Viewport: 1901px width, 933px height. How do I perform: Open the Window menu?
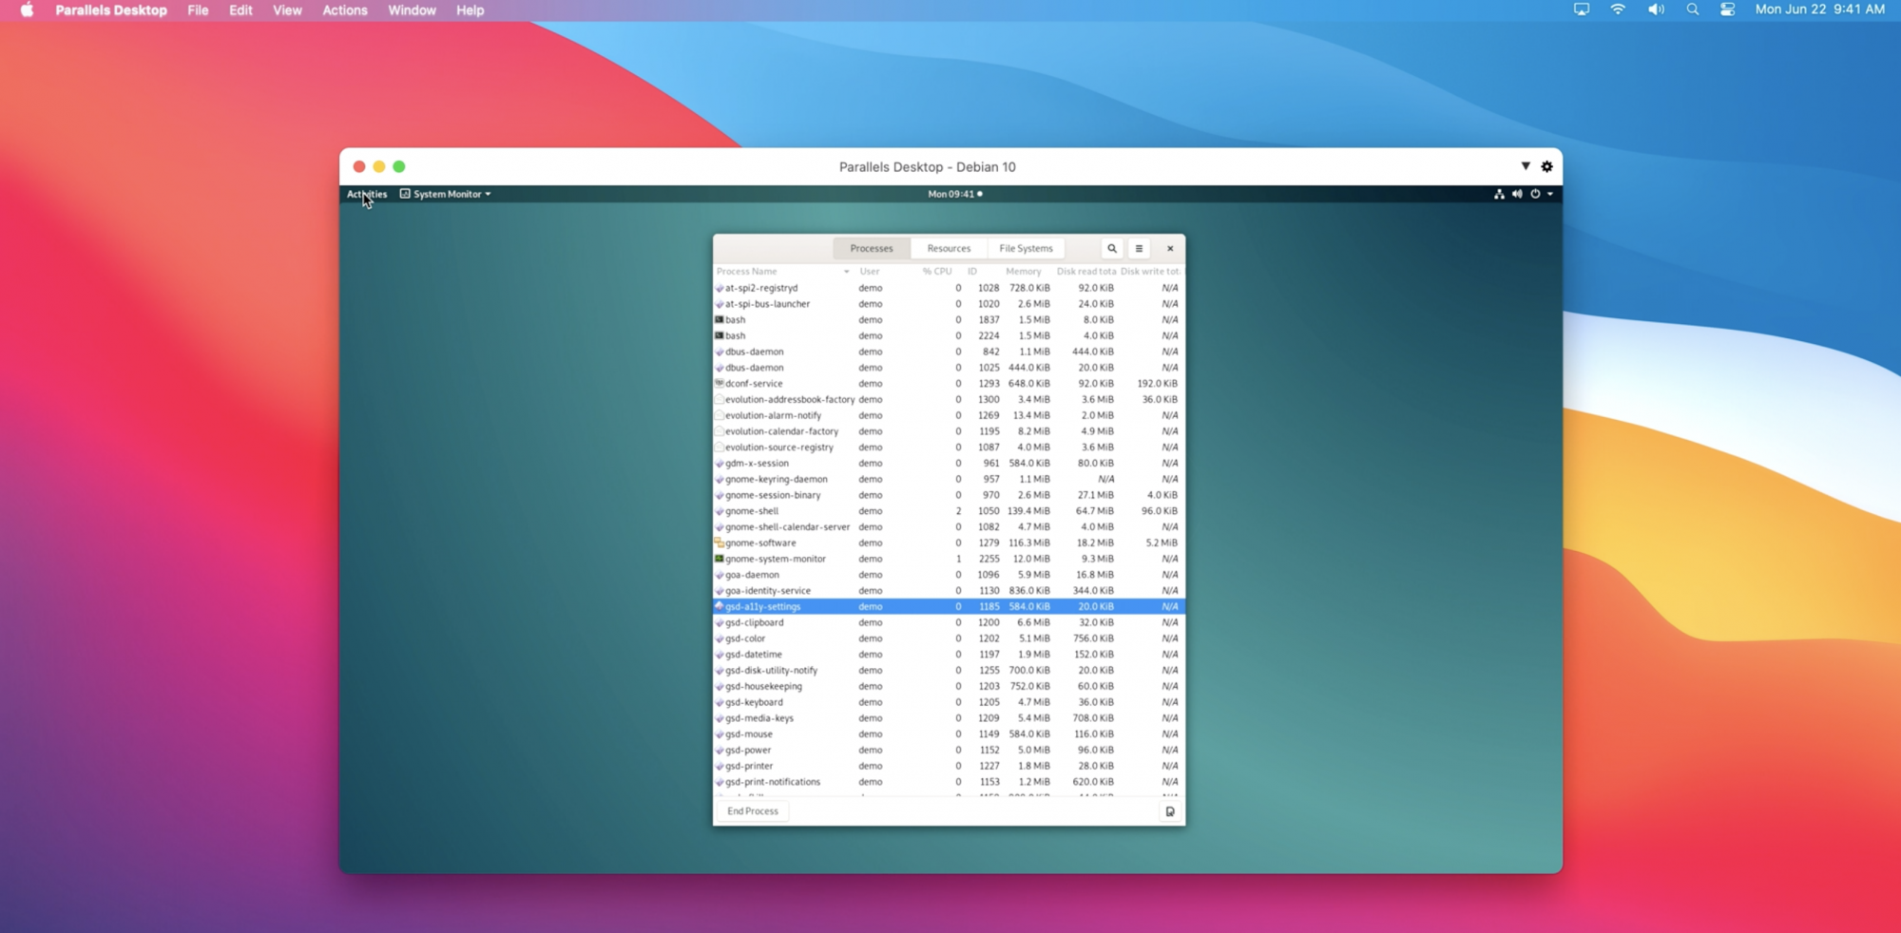[412, 10]
